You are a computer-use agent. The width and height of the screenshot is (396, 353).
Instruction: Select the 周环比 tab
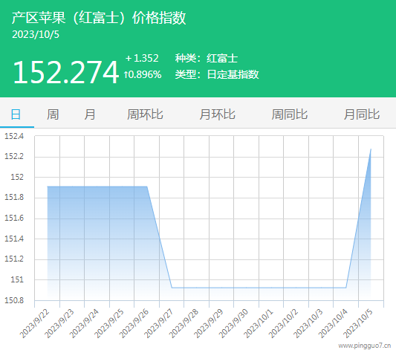(x=145, y=114)
